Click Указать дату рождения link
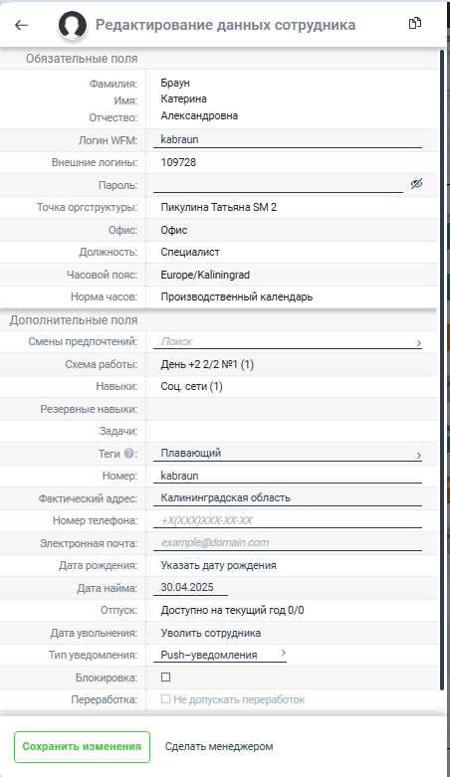 coord(218,565)
